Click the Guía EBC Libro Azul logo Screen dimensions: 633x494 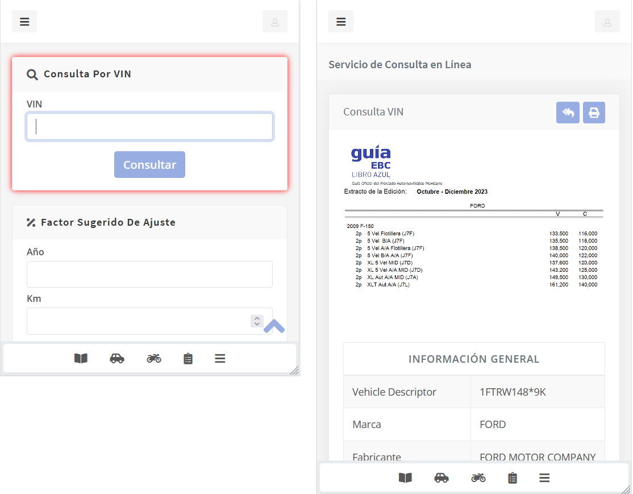coord(371,161)
